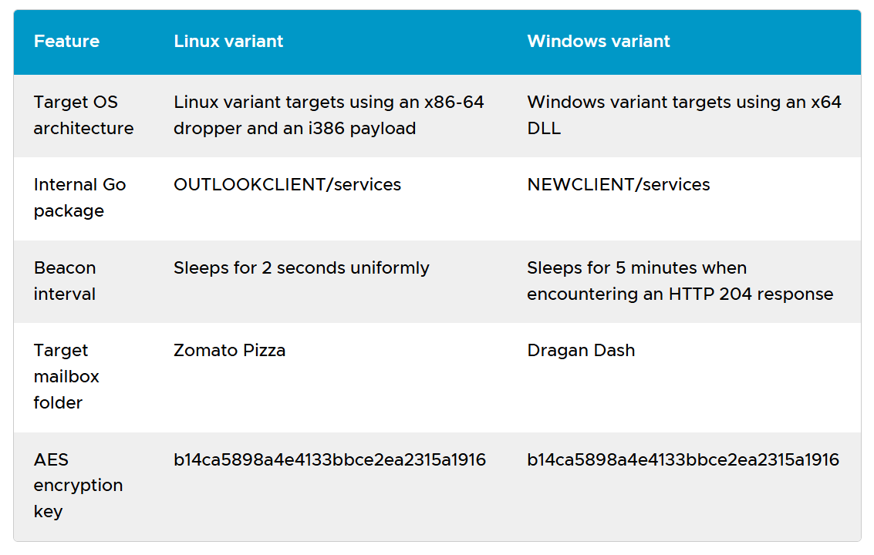Select the Target OS architecture row label
Viewport: 874px width, 555px height.
[83, 115]
